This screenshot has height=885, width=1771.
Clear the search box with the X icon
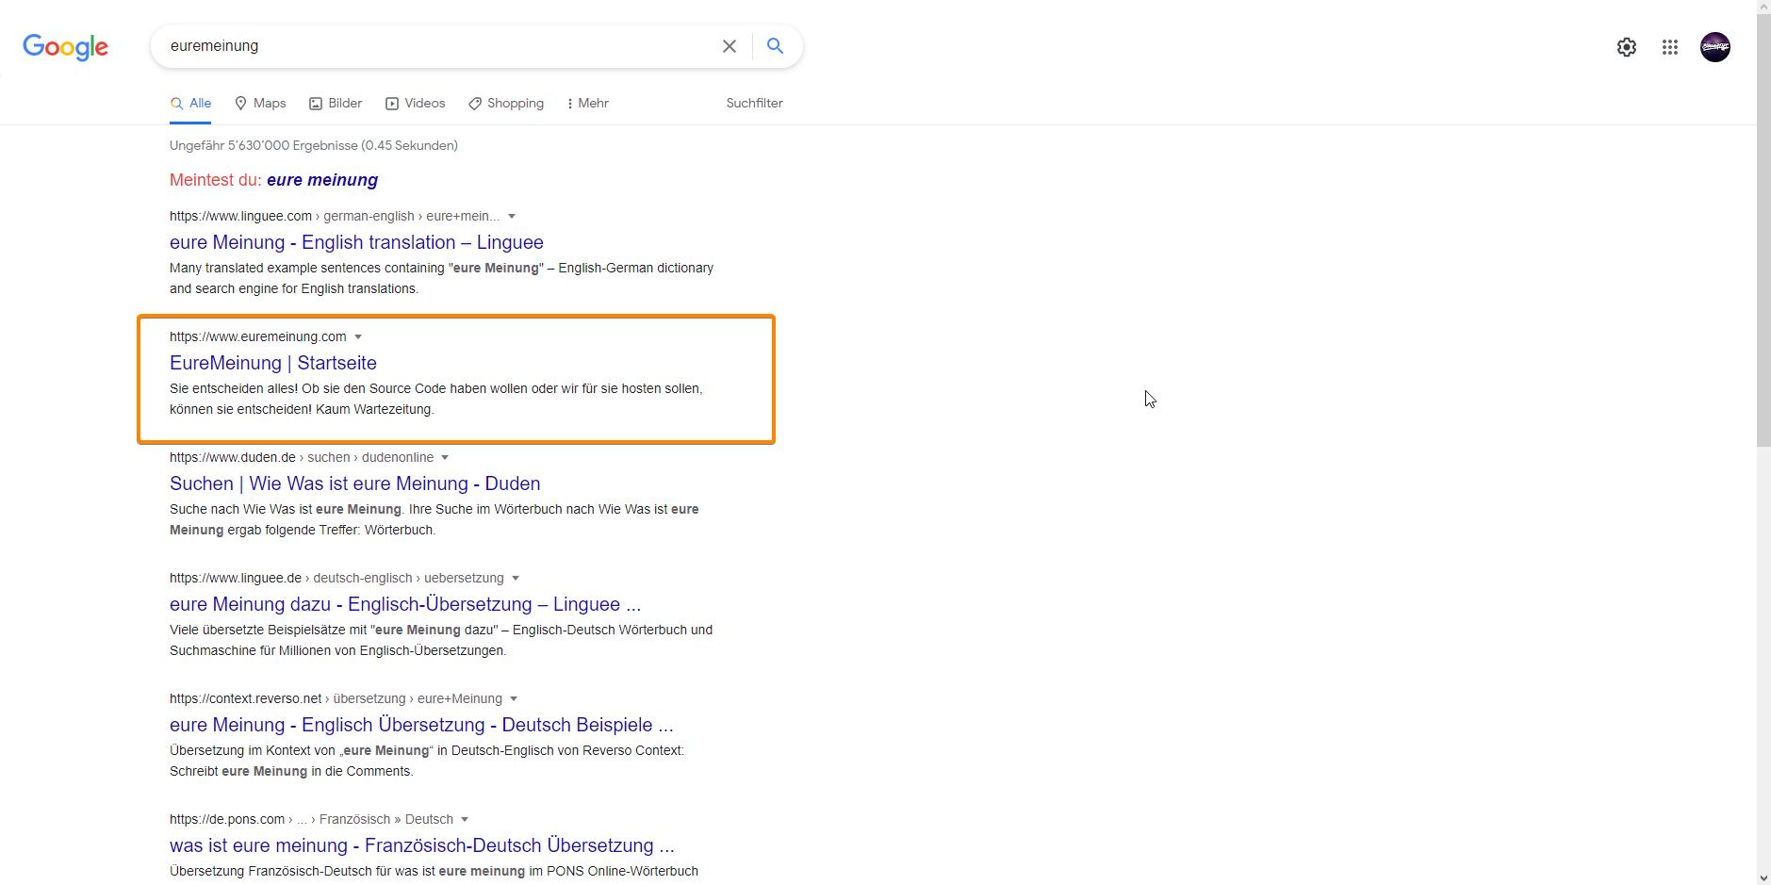click(729, 46)
